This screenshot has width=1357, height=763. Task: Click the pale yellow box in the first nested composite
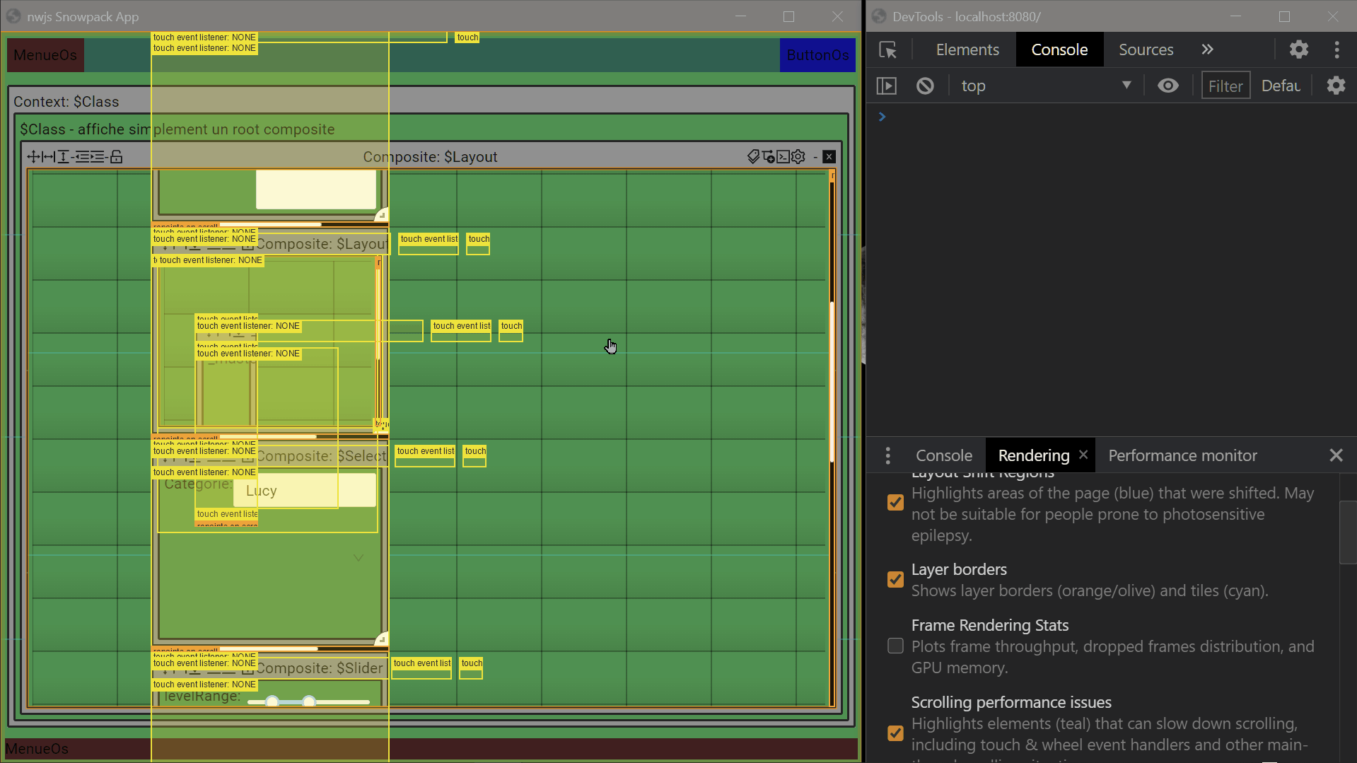316,190
